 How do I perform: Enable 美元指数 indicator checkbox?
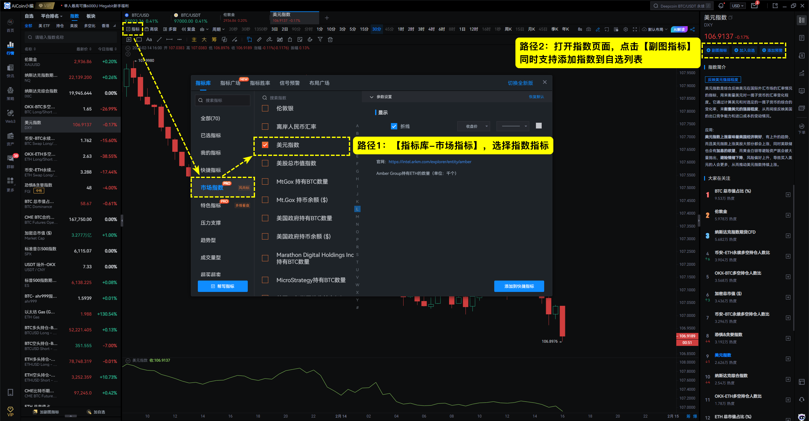(266, 145)
